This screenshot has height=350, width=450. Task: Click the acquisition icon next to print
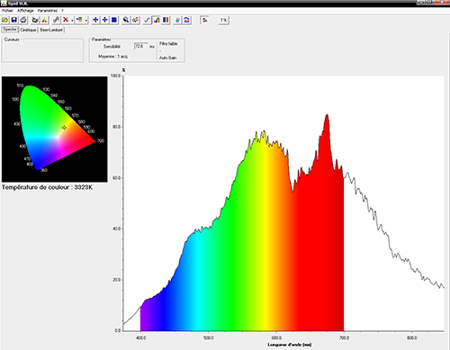point(35,20)
